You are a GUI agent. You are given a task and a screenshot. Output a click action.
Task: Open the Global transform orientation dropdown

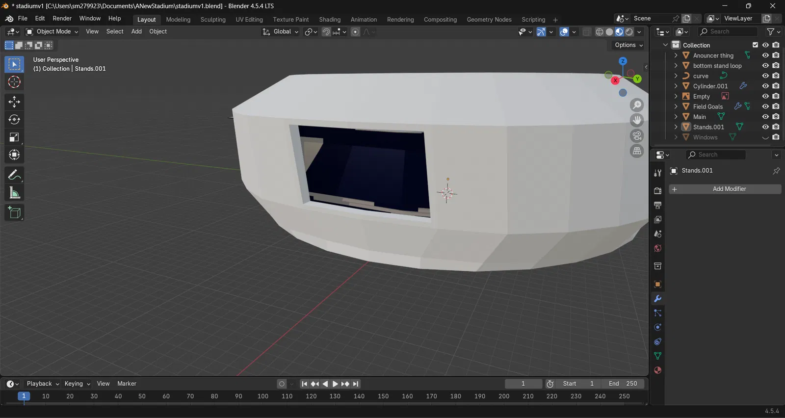pyautogui.click(x=281, y=32)
